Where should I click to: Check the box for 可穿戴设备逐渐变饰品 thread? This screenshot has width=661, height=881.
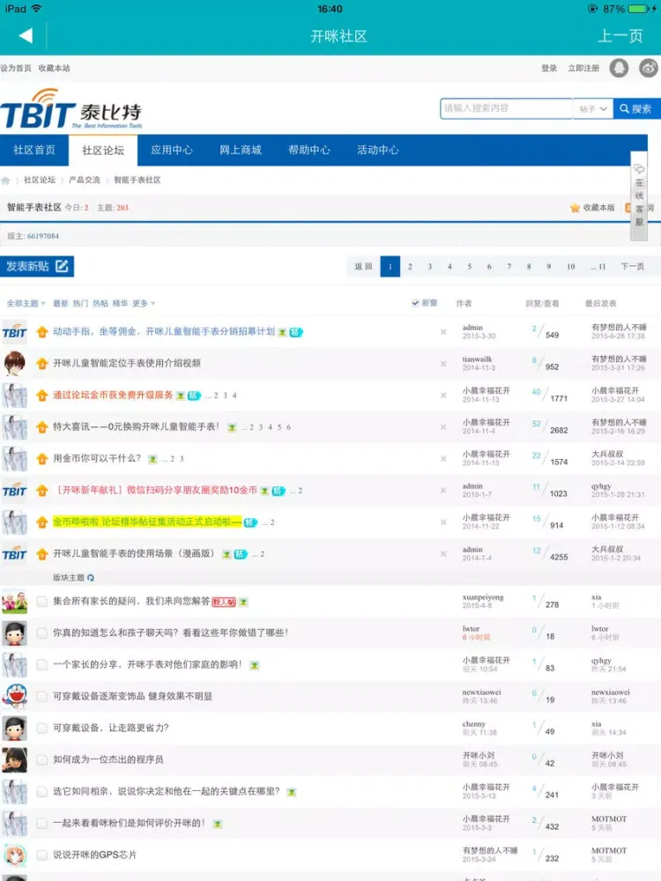click(x=41, y=697)
